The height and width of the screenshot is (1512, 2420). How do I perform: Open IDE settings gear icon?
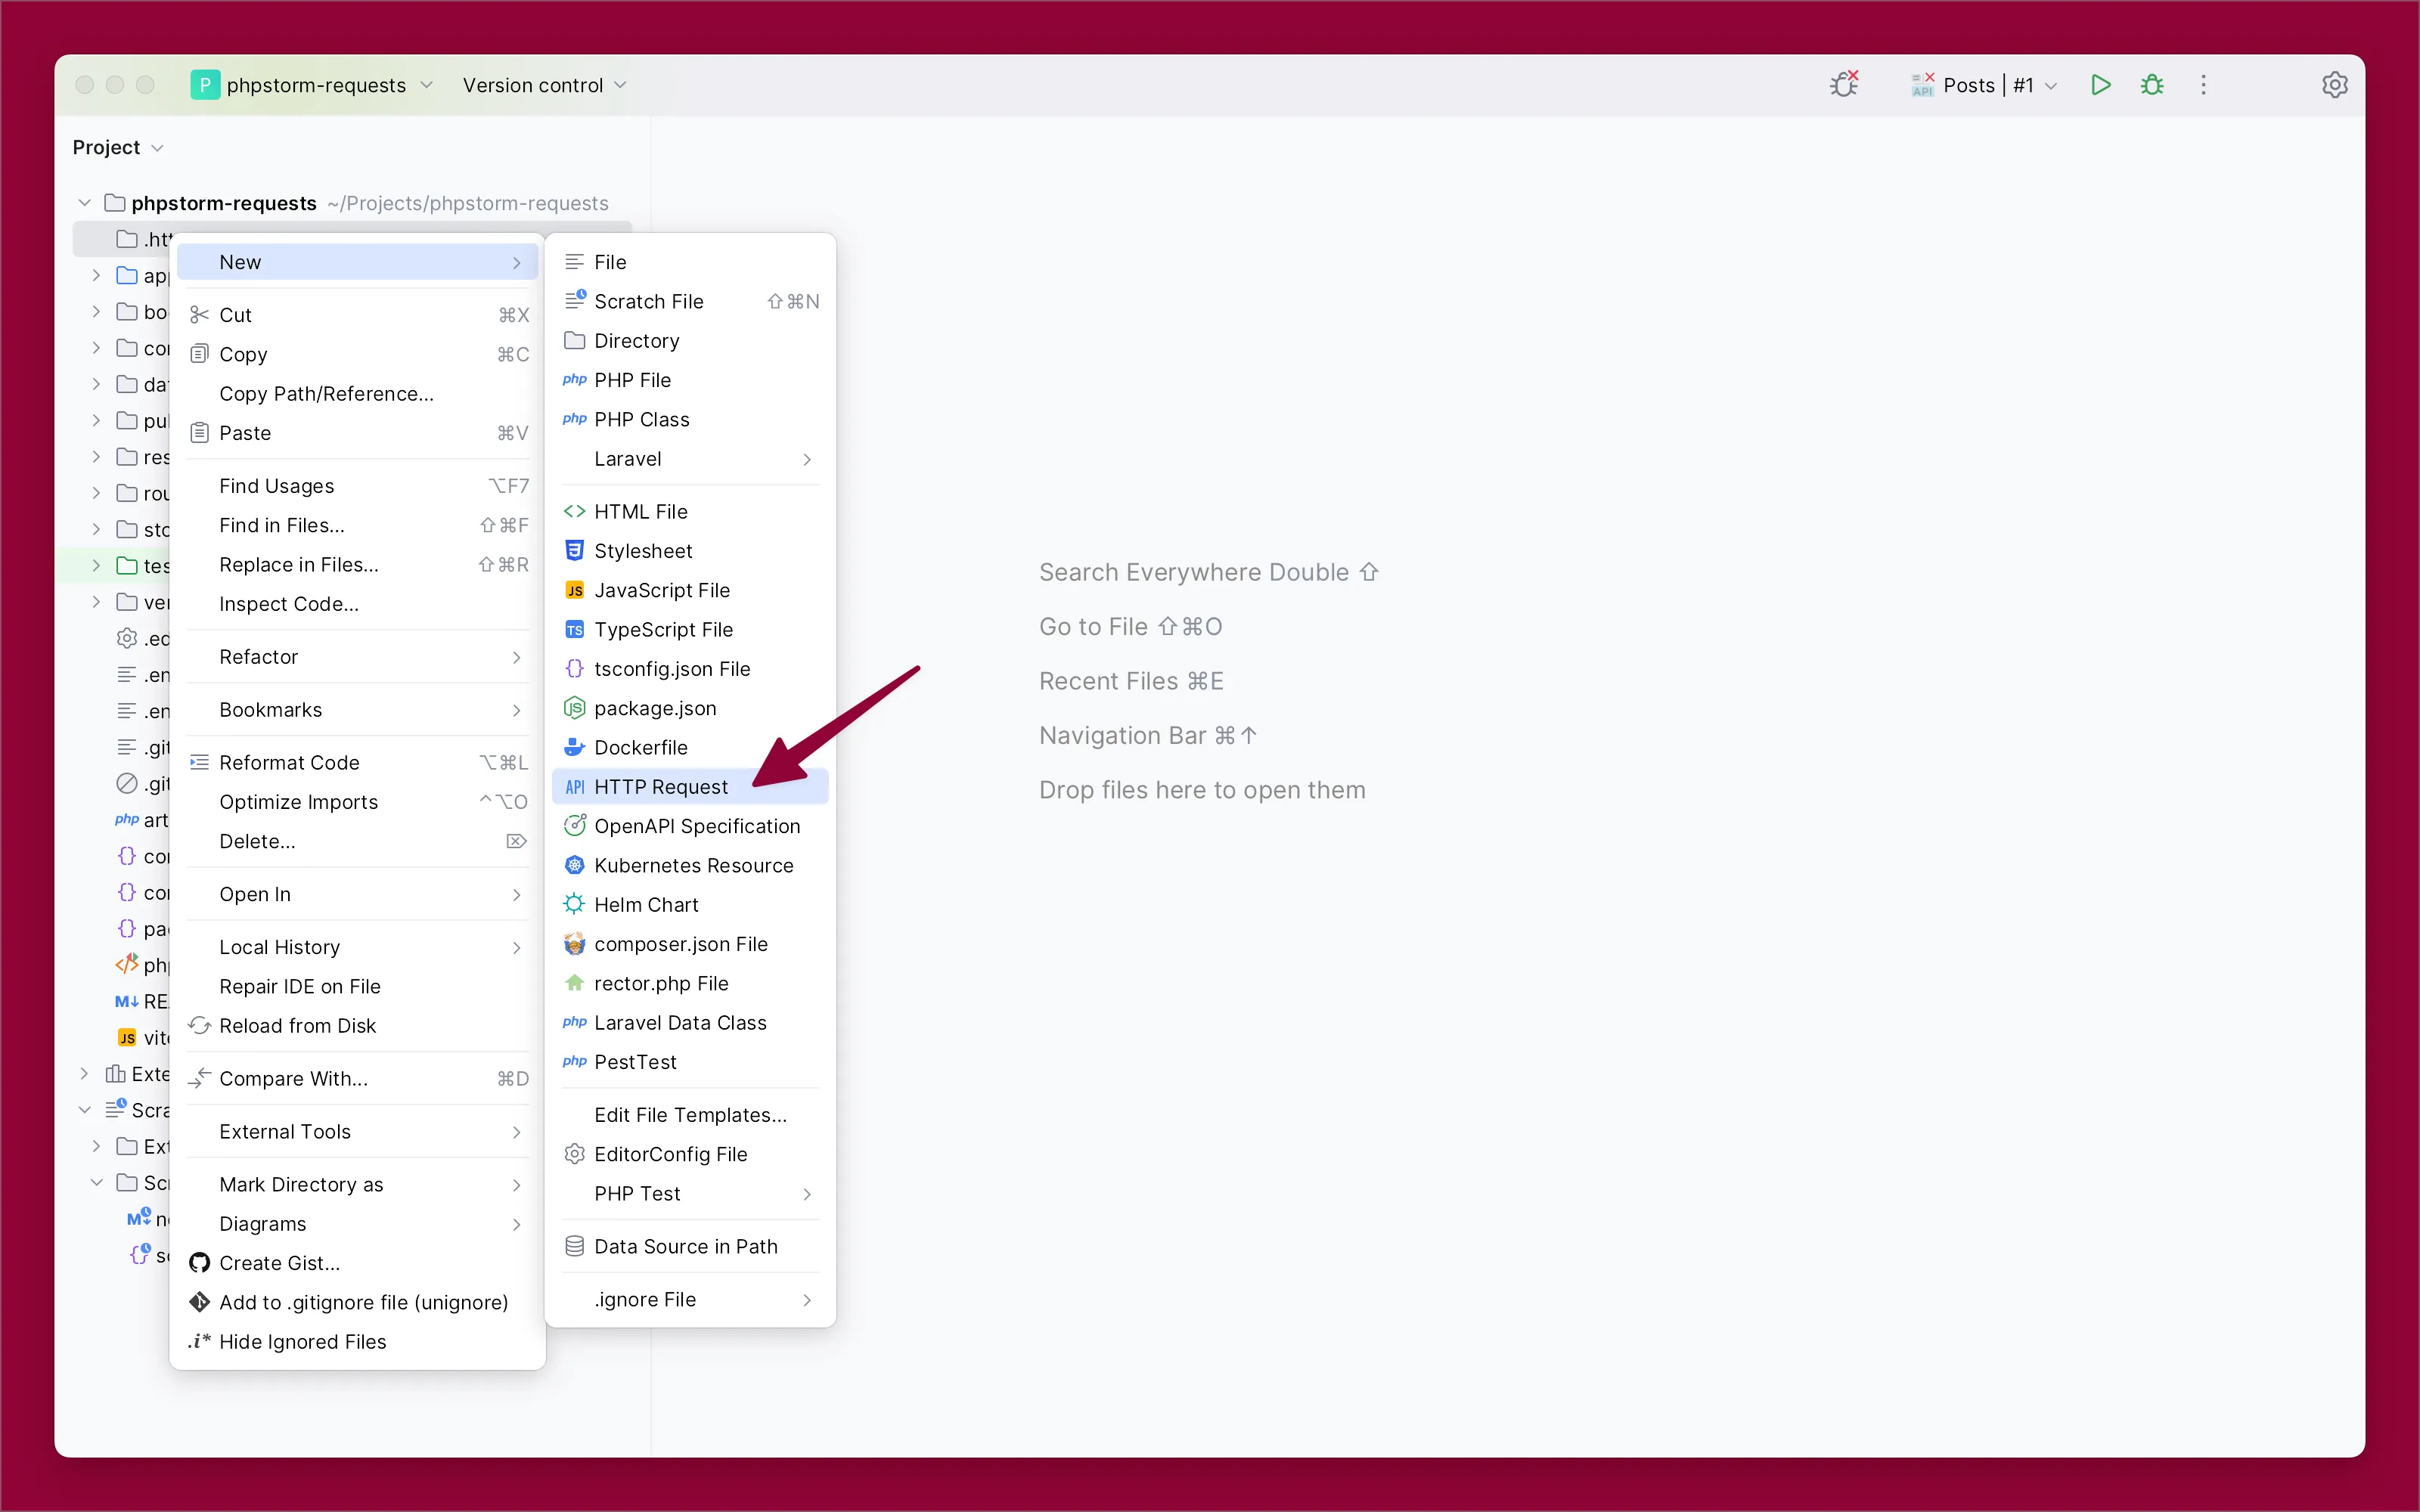tap(2334, 85)
